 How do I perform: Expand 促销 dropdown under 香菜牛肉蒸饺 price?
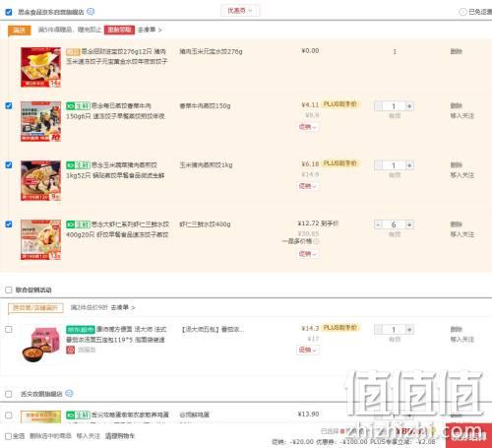click(308, 127)
